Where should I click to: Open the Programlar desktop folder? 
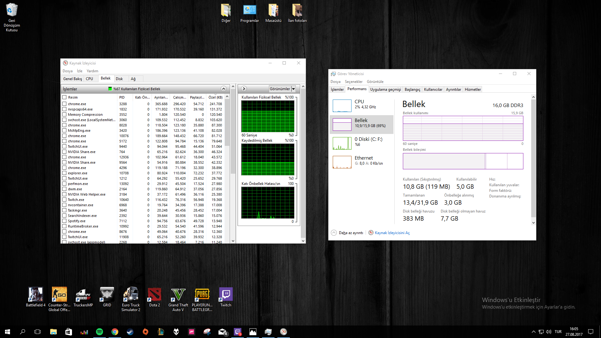tap(249, 13)
